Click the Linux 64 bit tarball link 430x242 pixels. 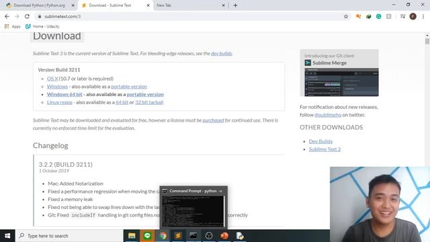pos(122,102)
